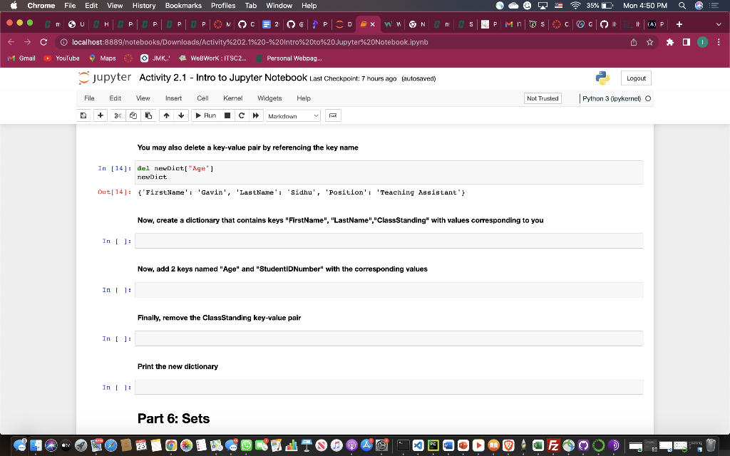The width and height of the screenshot is (730, 456).
Task: Open the Widgets menu
Action: coord(269,98)
